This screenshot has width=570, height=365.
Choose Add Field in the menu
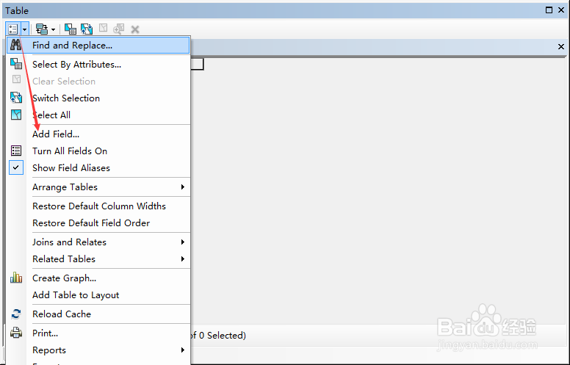(x=98, y=134)
